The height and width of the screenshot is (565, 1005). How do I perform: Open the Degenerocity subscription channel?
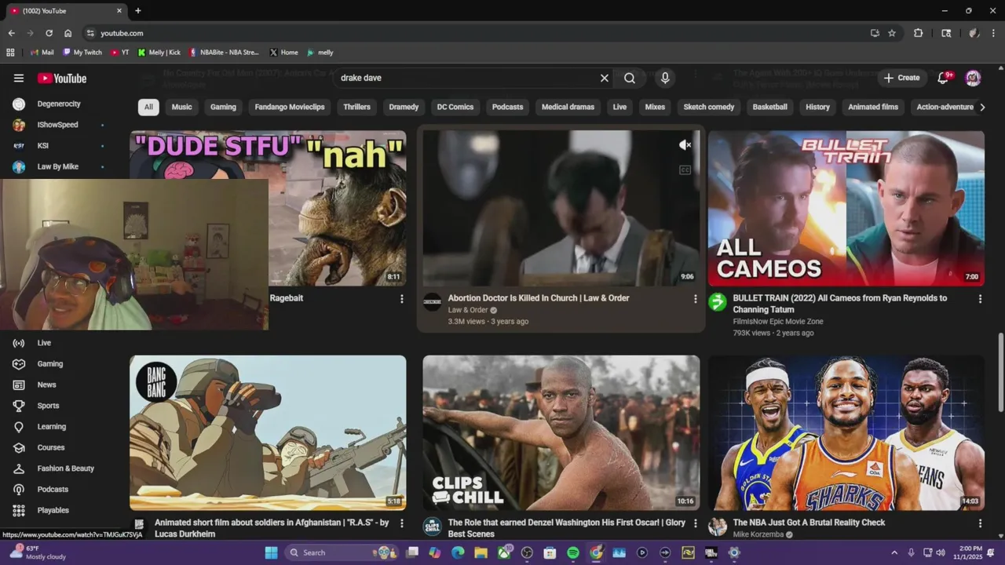click(x=59, y=104)
